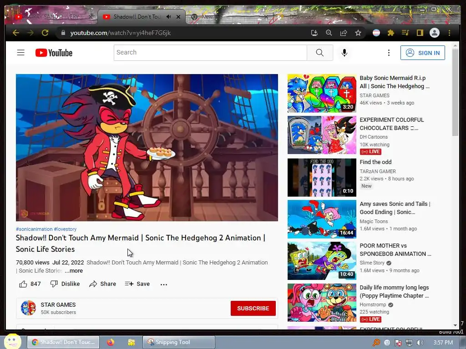
Task: Share this page via address bar icon
Action: click(344, 33)
